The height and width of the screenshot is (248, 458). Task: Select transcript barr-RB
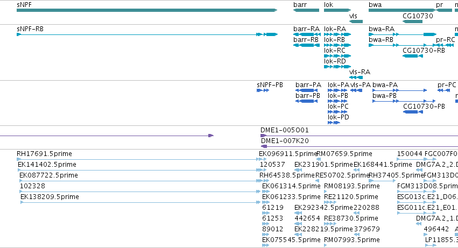click(306, 39)
